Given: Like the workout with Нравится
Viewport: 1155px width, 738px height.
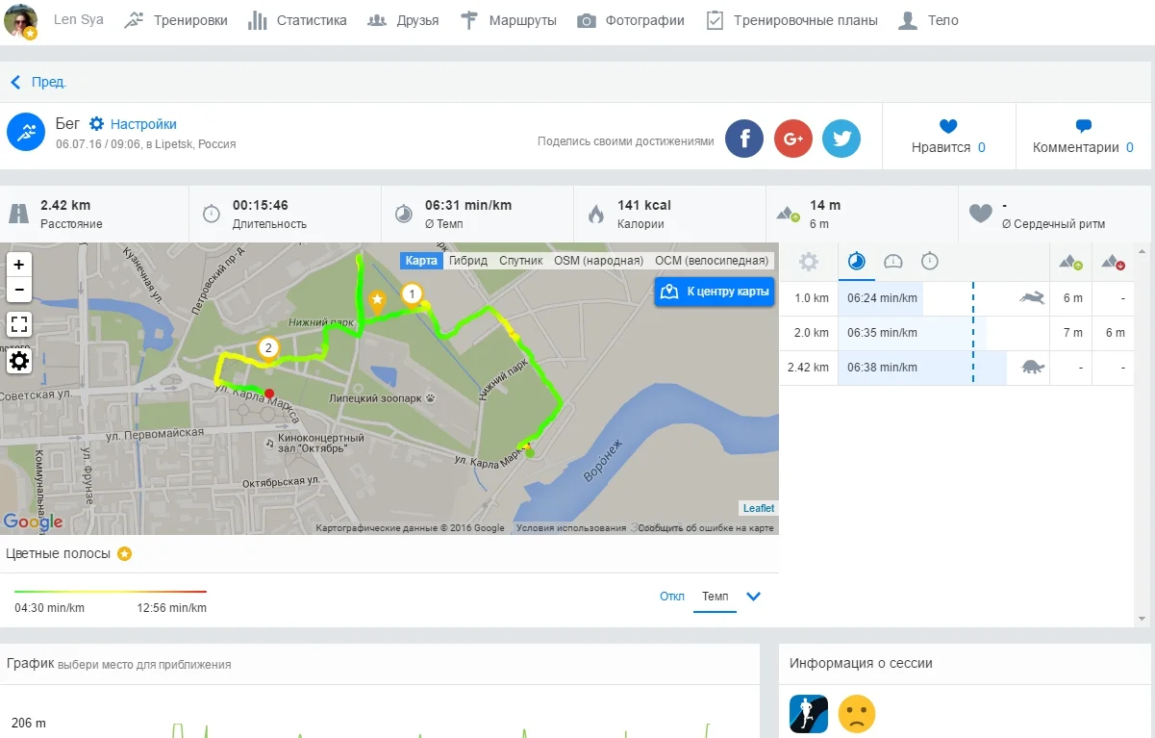Looking at the screenshot, I should pos(948,137).
